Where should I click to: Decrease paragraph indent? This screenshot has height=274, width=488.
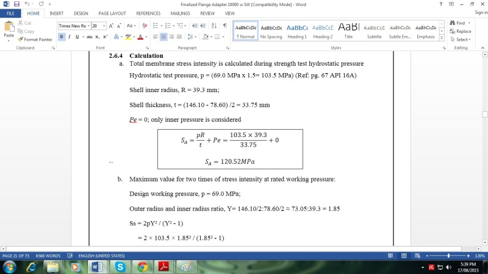pos(195,26)
